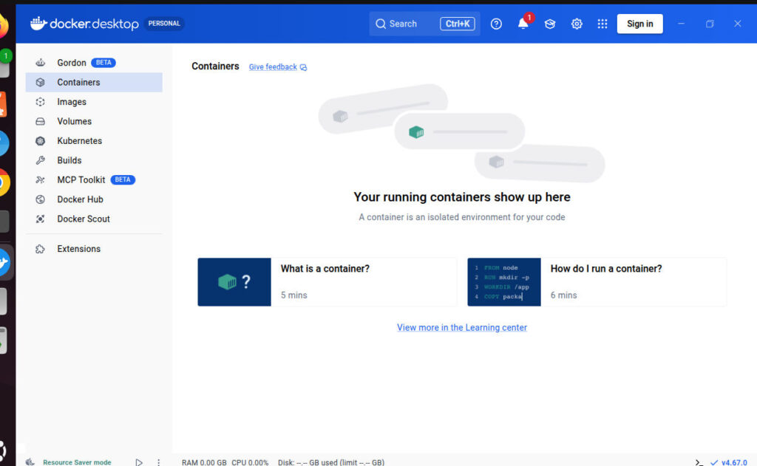
Task: Open the Learning center graduation cap icon
Action: (550, 24)
